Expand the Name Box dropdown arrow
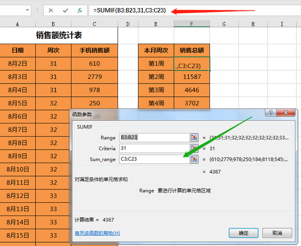Screen dimensions: 301x246 [x=28, y=10]
